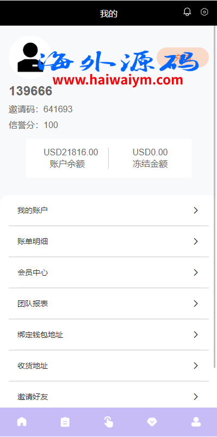Go to the home tab icon

pos(22,422)
